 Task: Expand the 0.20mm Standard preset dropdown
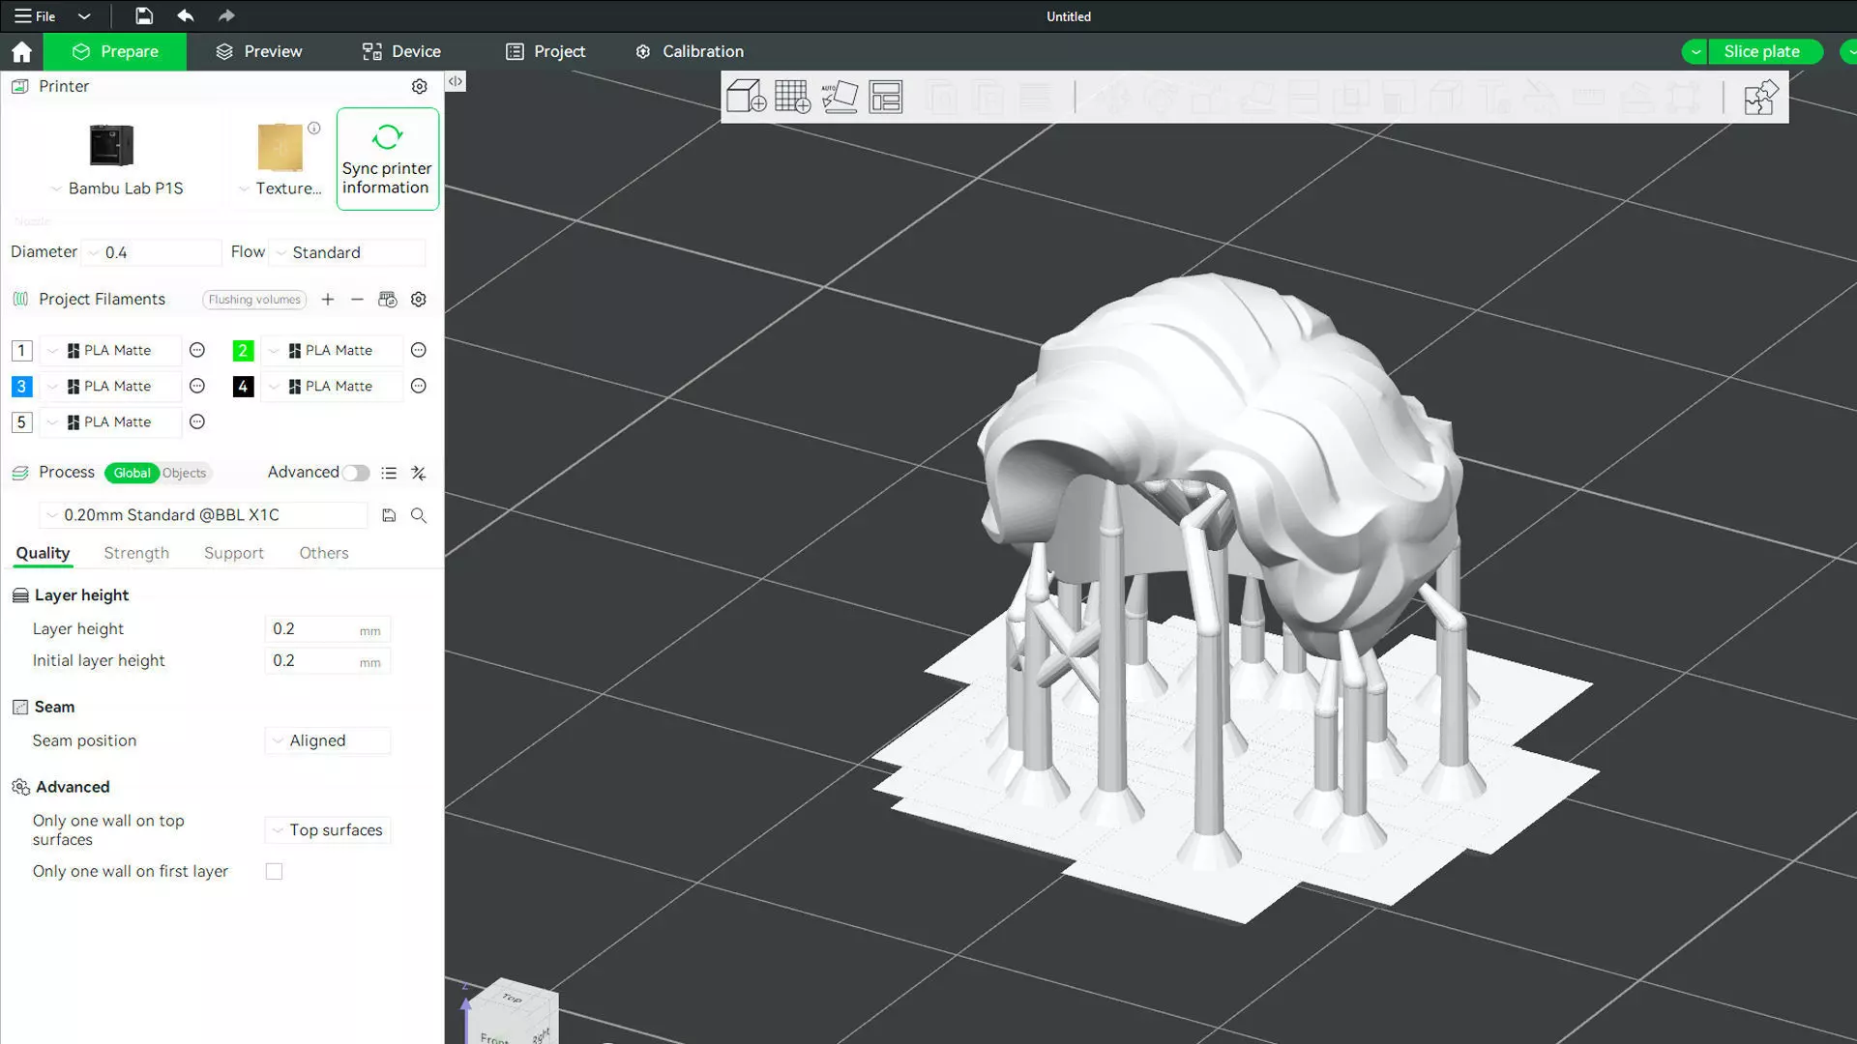pos(204,515)
